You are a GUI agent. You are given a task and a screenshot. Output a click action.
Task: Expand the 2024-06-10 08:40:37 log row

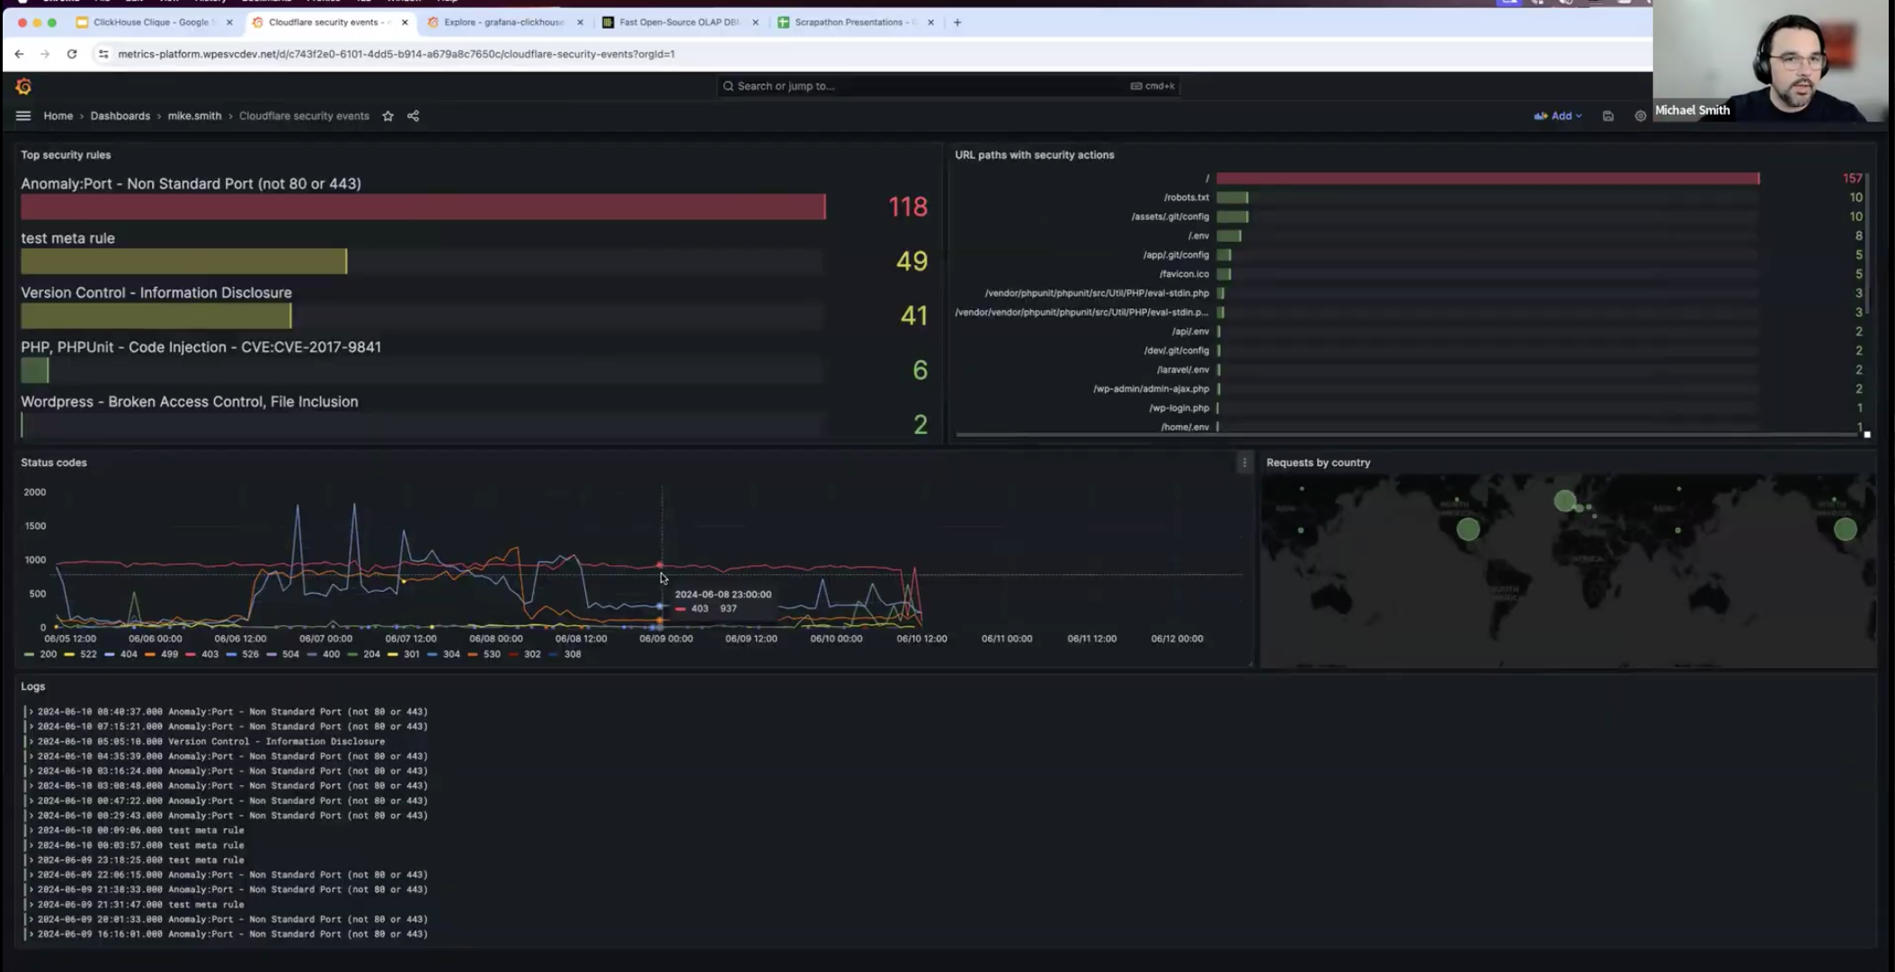31,711
